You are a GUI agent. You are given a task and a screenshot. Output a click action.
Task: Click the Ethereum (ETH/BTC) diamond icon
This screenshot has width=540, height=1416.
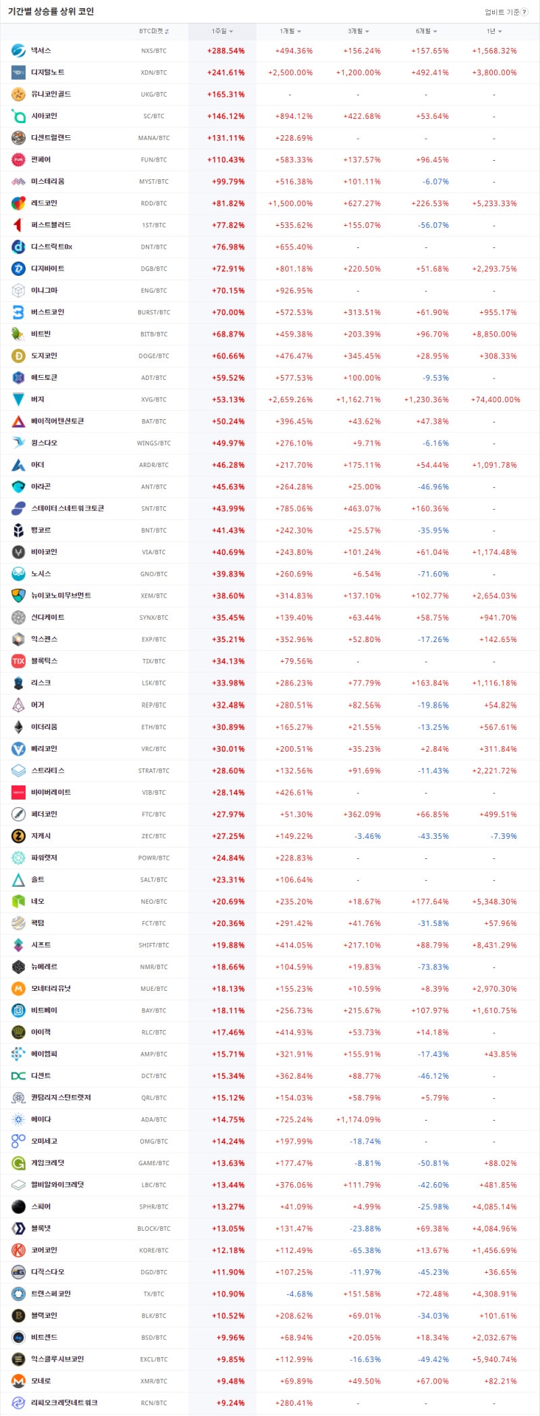pos(18,727)
